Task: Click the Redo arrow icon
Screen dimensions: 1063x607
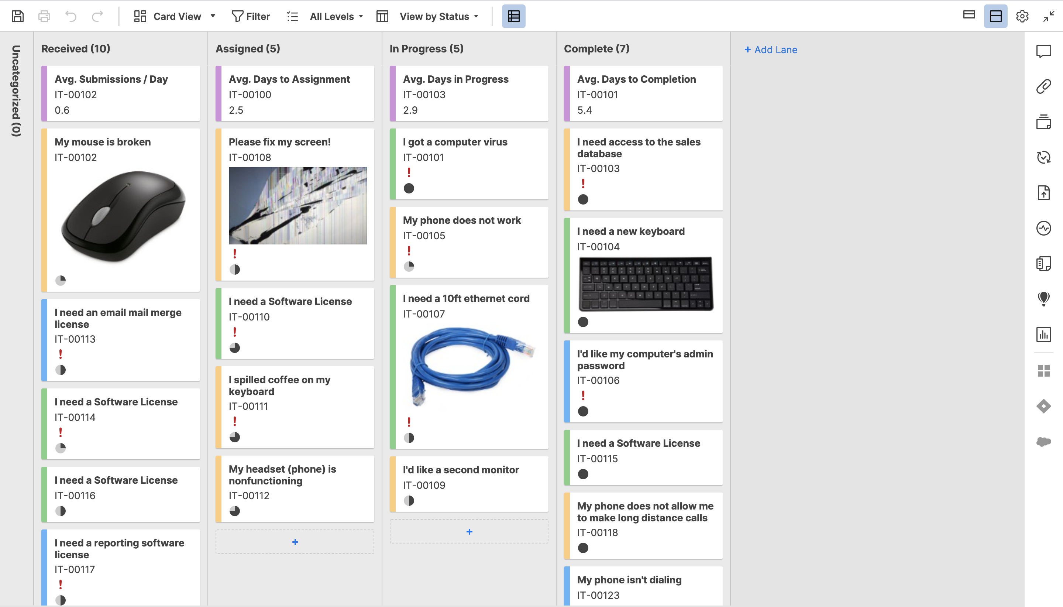Action: (97, 16)
